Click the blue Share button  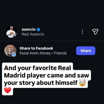(x=86, y=51)
